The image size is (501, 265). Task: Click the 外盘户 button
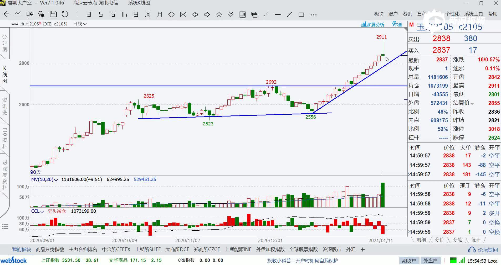430,261
